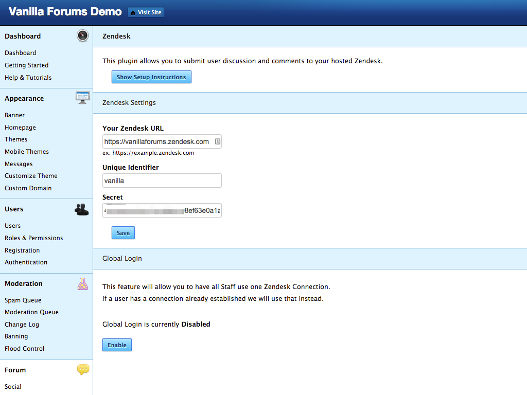Save the Zendesk settings
527x395 pixels.
click(123, 233)
